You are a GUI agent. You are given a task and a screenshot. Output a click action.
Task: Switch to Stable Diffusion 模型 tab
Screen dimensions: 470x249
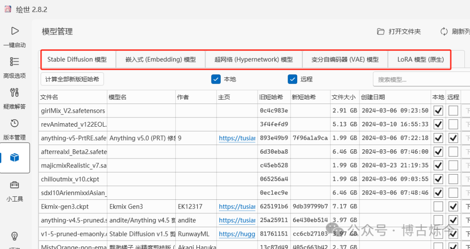77,59
